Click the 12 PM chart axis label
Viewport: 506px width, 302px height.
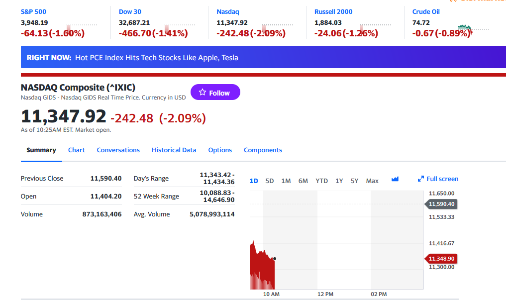(x=325, y=294)
